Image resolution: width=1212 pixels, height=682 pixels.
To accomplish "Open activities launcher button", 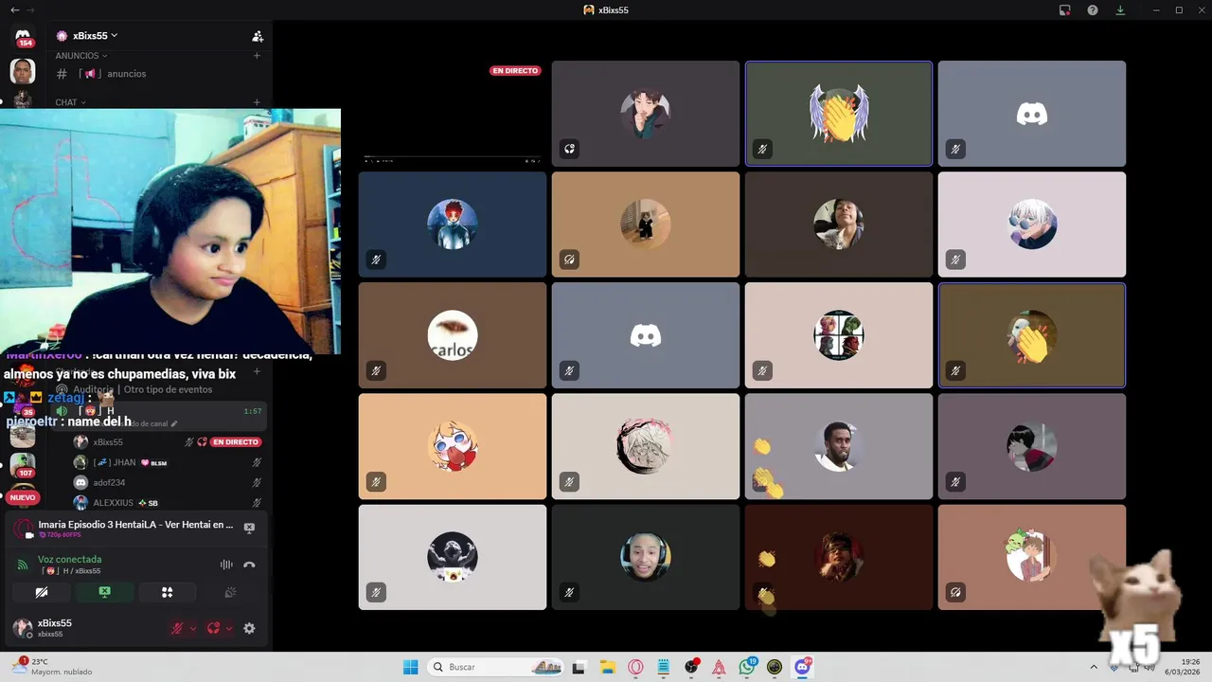I will (x=167, y=592).
